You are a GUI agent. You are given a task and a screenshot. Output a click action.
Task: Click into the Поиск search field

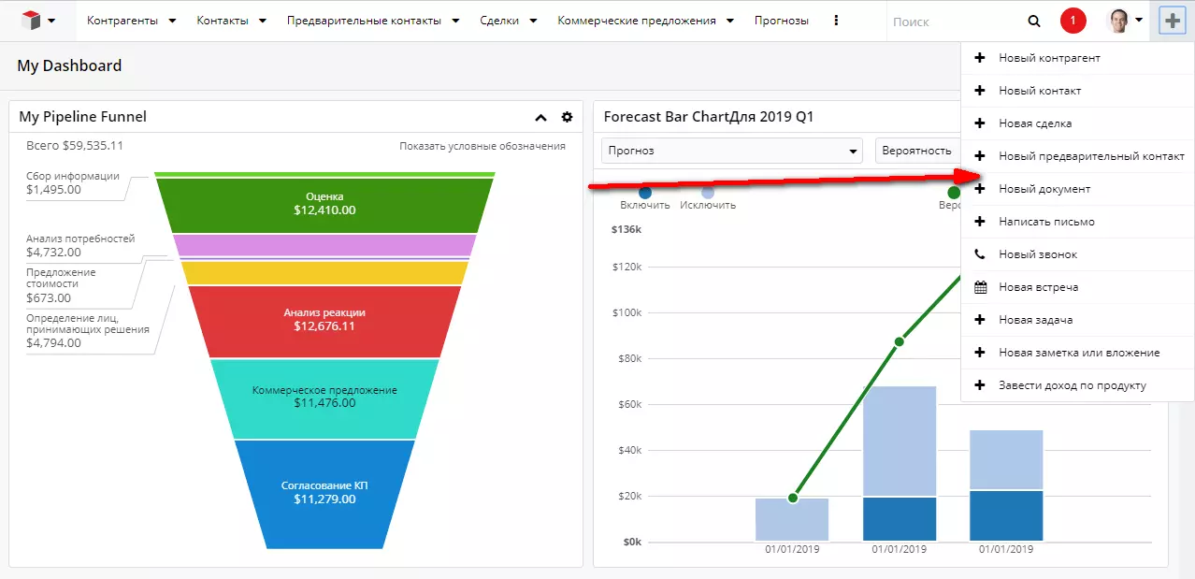pos(952,21)
